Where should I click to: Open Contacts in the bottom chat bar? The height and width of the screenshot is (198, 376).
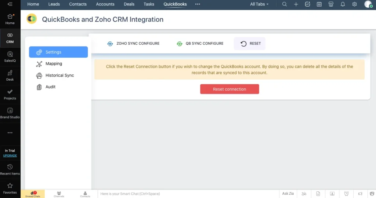pos(85,194)
